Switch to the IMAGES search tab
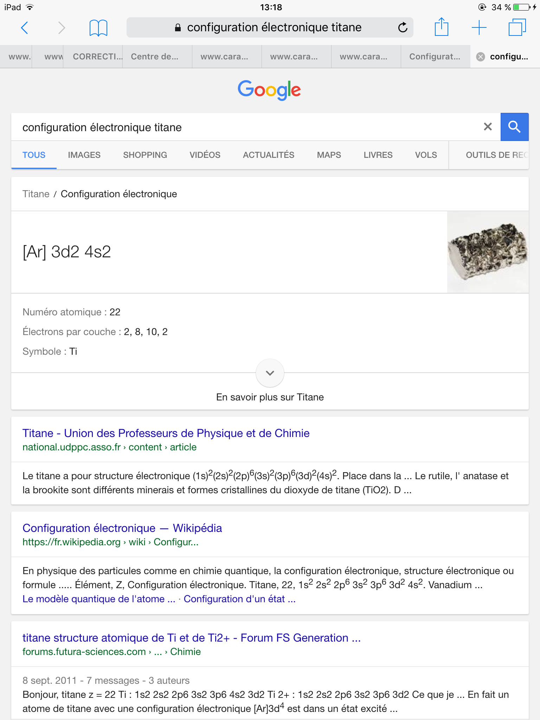The image size is (540, 720). point(84,155)
